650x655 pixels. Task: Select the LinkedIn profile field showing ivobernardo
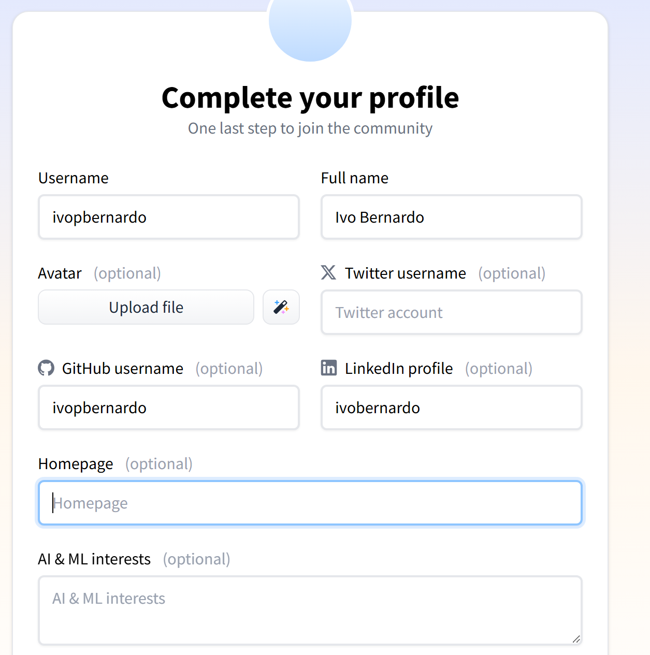(x=451, y=407)
